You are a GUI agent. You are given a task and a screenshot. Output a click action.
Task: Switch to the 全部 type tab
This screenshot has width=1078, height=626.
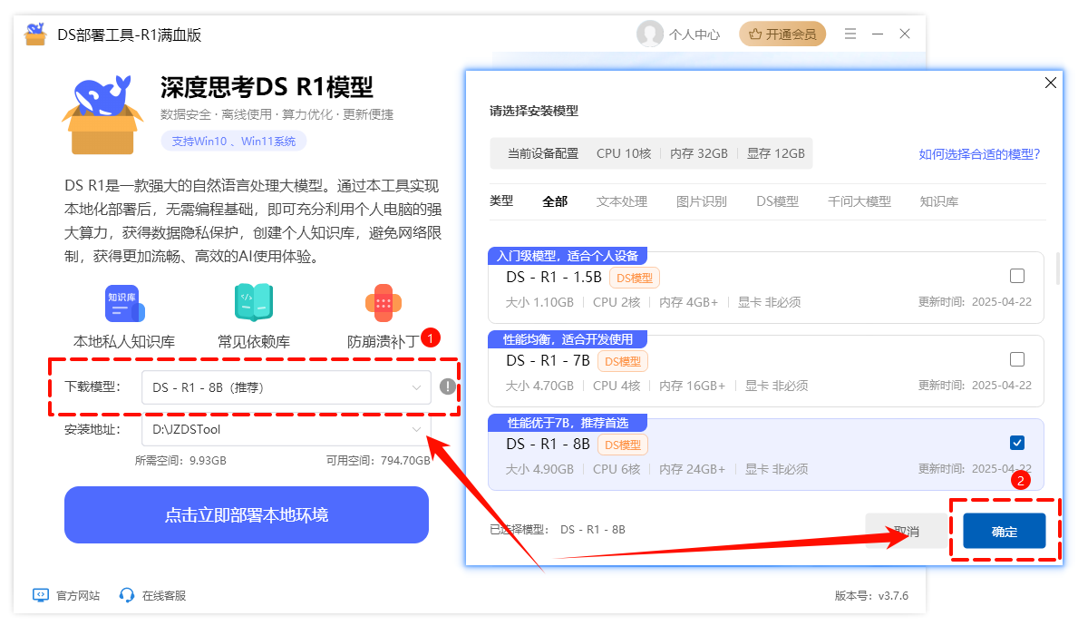point(555,201)
